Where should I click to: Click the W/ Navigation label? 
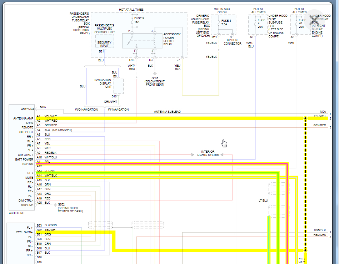coord(118,110)
